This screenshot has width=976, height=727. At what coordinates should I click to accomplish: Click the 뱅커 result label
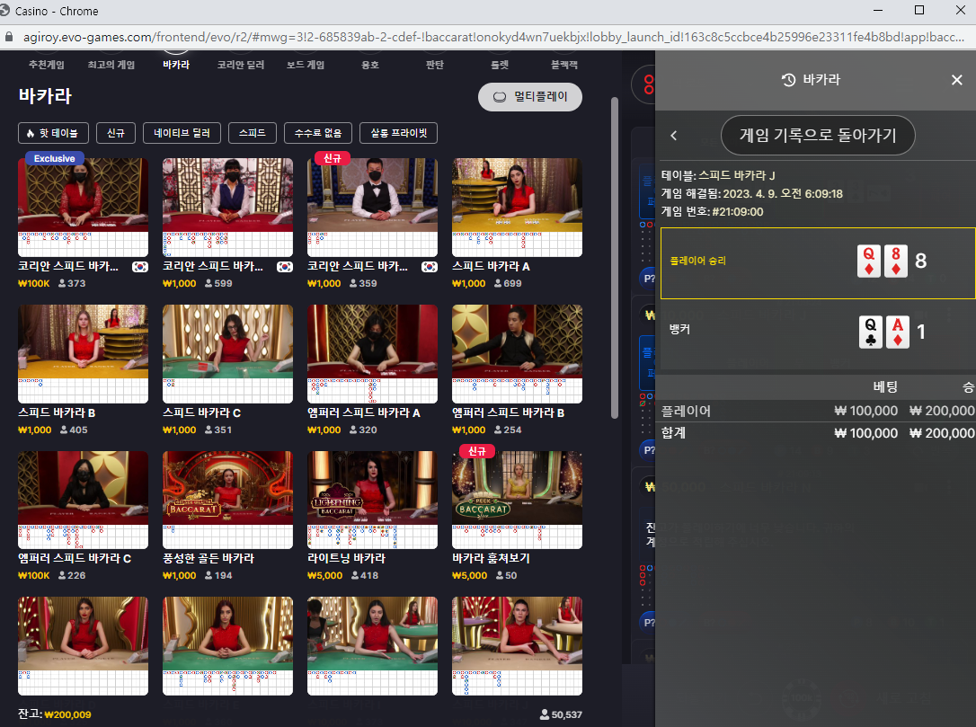click(x=679, y=329)
